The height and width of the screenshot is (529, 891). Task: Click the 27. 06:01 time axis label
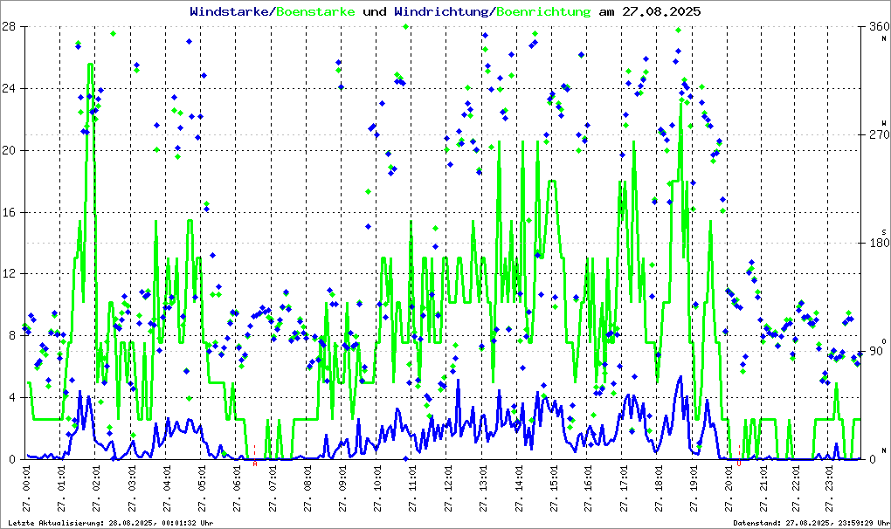pyautogui.click(x=238, y=489)
